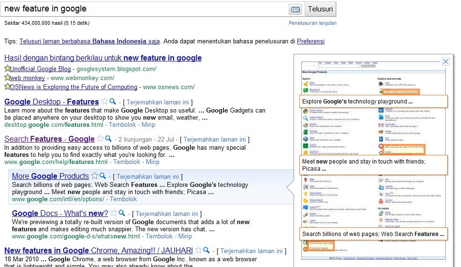Translate the Search Features - Google page
461x267 pixels.
pos(215,140)
